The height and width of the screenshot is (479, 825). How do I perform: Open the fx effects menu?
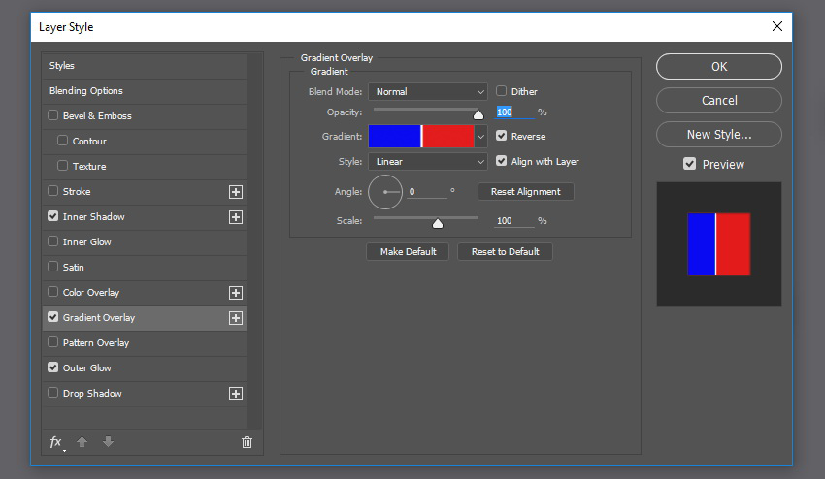[56, 442]
